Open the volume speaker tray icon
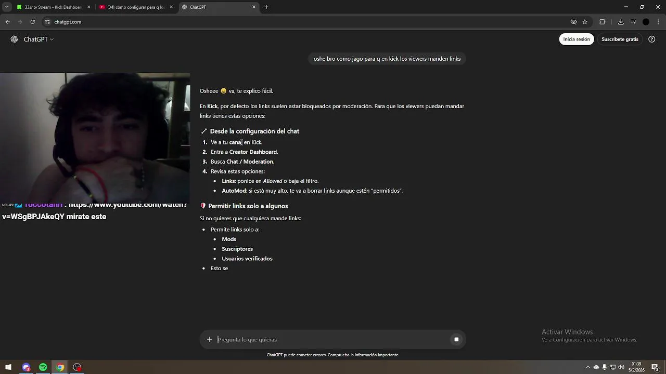This screenshot has height=374, width=666. click(621, 367)
